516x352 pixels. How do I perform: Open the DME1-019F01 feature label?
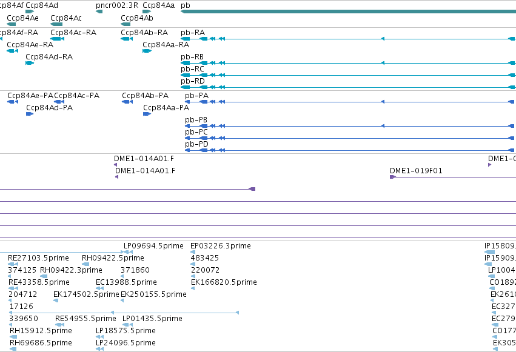(416, 171)
